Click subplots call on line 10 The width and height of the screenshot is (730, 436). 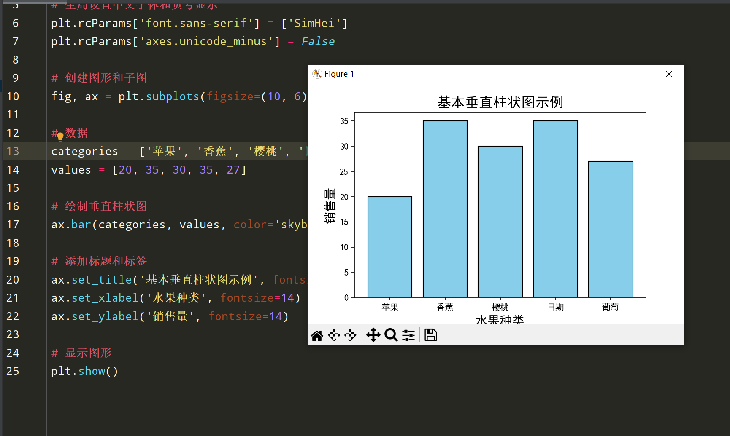click(172, 96)
